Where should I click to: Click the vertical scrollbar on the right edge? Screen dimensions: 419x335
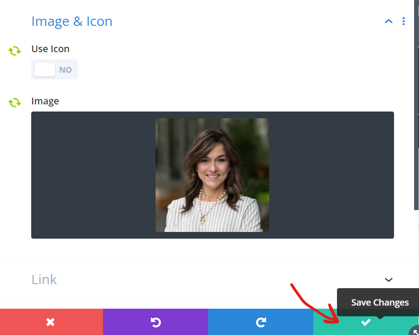[416, 105]
